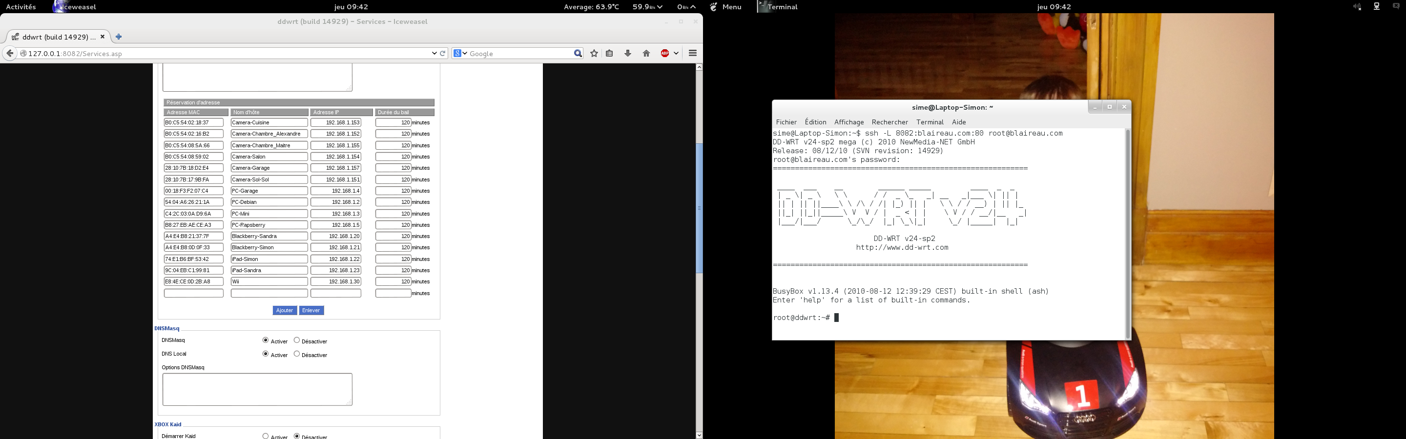
Task: Close the sime@Laptop-Simon terminal window
Action: click(1124, 107)
